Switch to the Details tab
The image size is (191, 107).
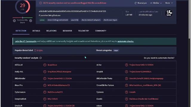click(x=36, y=31)
